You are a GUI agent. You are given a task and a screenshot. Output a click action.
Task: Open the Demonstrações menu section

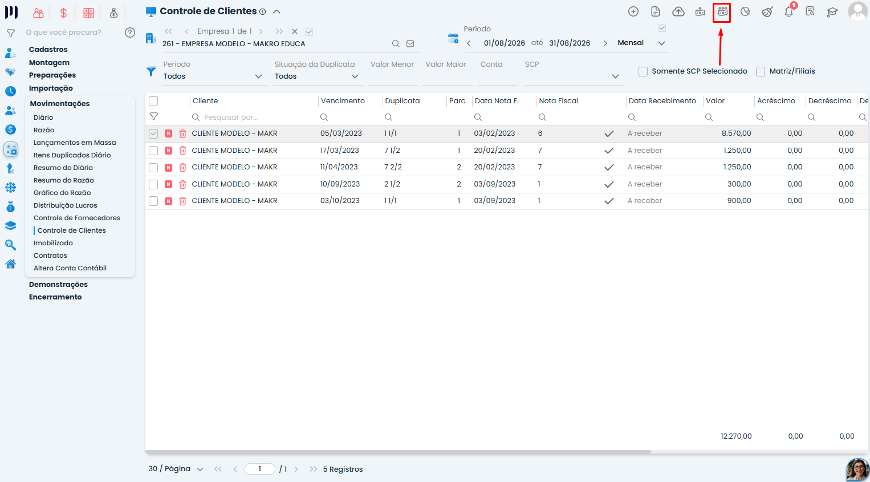point(58,285)
